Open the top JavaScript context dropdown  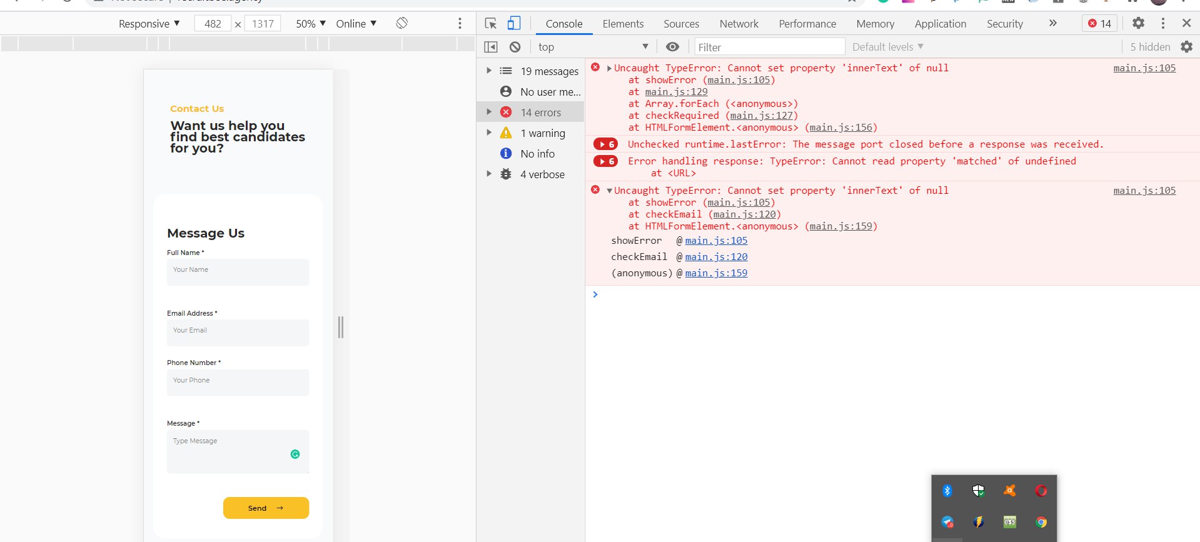click(593, 47)
